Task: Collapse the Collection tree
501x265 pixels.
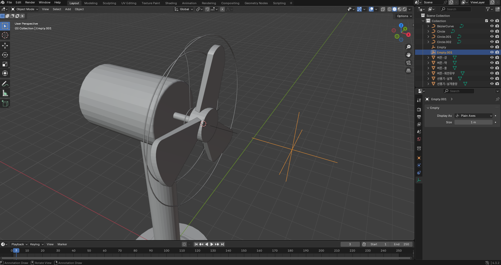Action: coord(423,21)
